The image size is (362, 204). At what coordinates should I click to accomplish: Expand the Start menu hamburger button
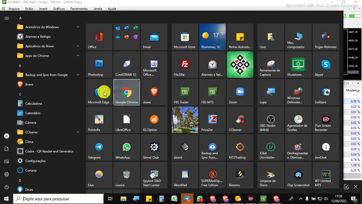tap(7, 18)
